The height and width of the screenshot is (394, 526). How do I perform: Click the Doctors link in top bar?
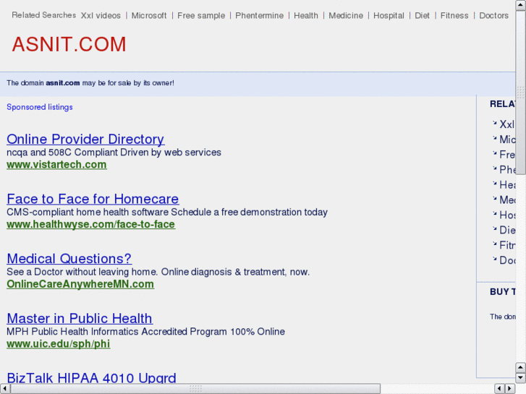(x=493, y=15)
